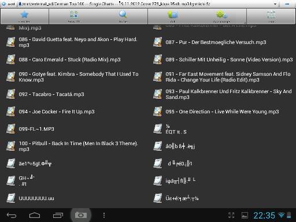Tap the Wi-Fi status icon
This screenshot has height=222, width=296.
click(282, 214)
